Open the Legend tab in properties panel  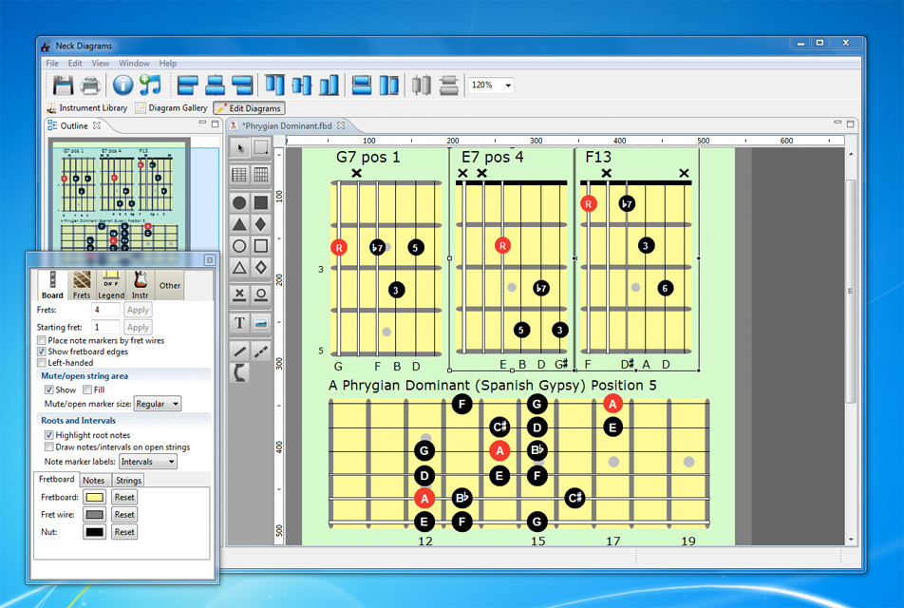coord(111,285)
